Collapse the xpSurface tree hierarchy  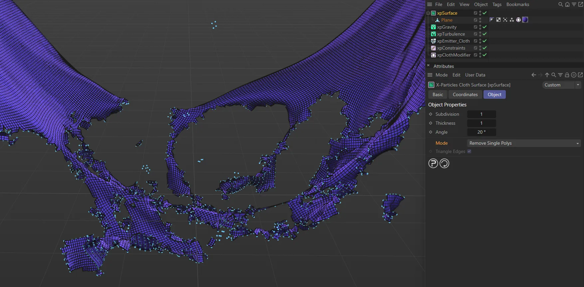click(x=428, y=13)
